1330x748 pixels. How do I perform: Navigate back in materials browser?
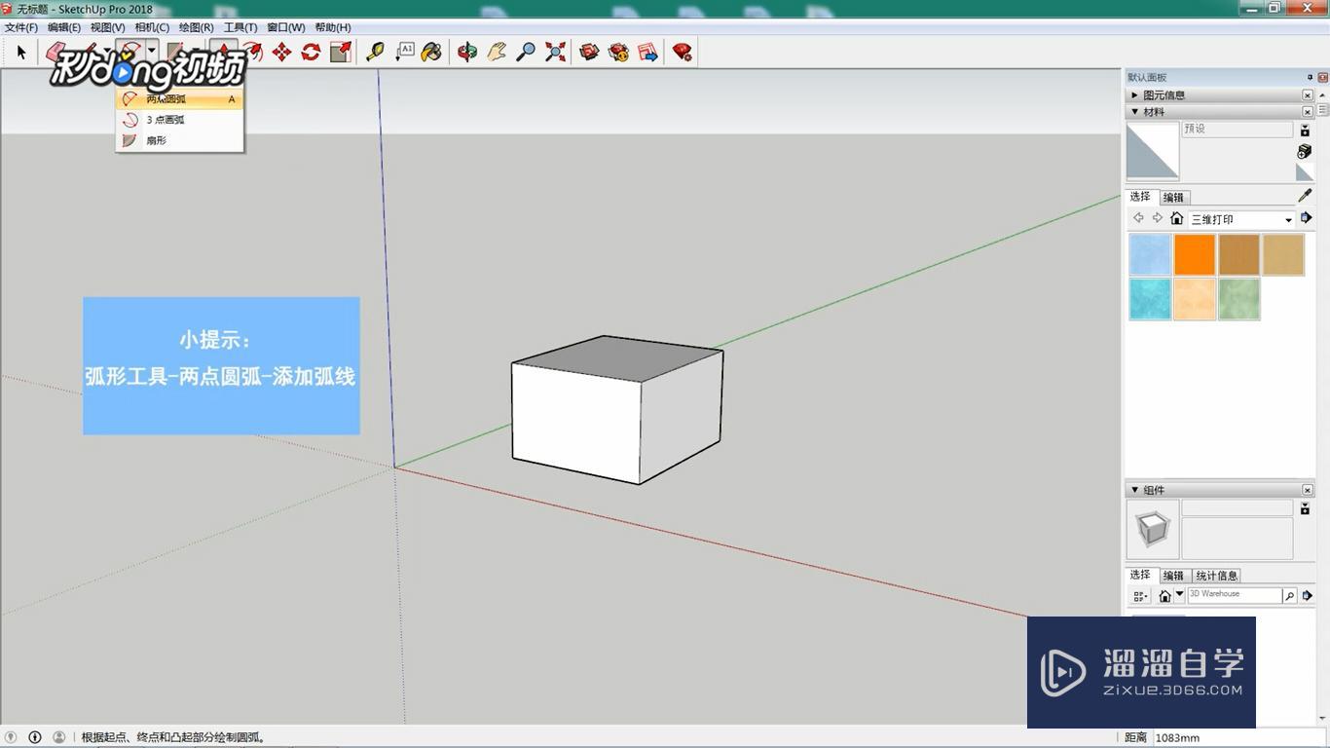point(1138,218)
